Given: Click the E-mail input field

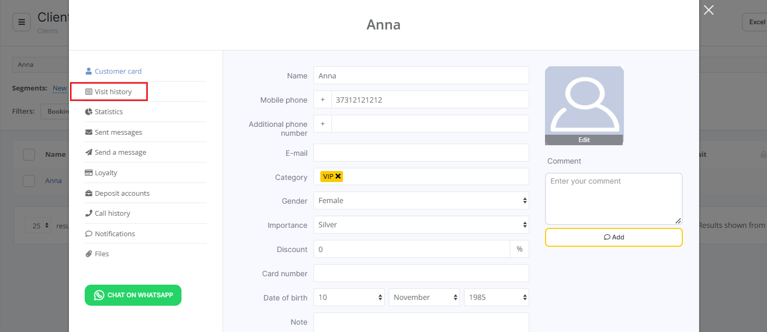Looking at the screenshot, I should pos(421,153).
